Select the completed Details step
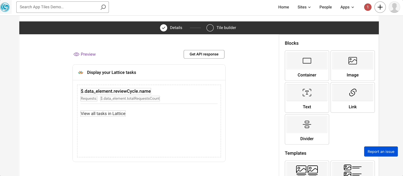 [x=171, y=28]
